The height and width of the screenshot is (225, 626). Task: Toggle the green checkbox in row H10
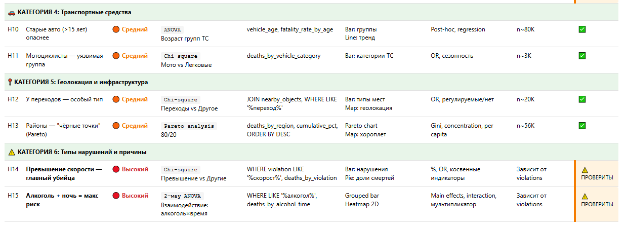coord(582,29)
